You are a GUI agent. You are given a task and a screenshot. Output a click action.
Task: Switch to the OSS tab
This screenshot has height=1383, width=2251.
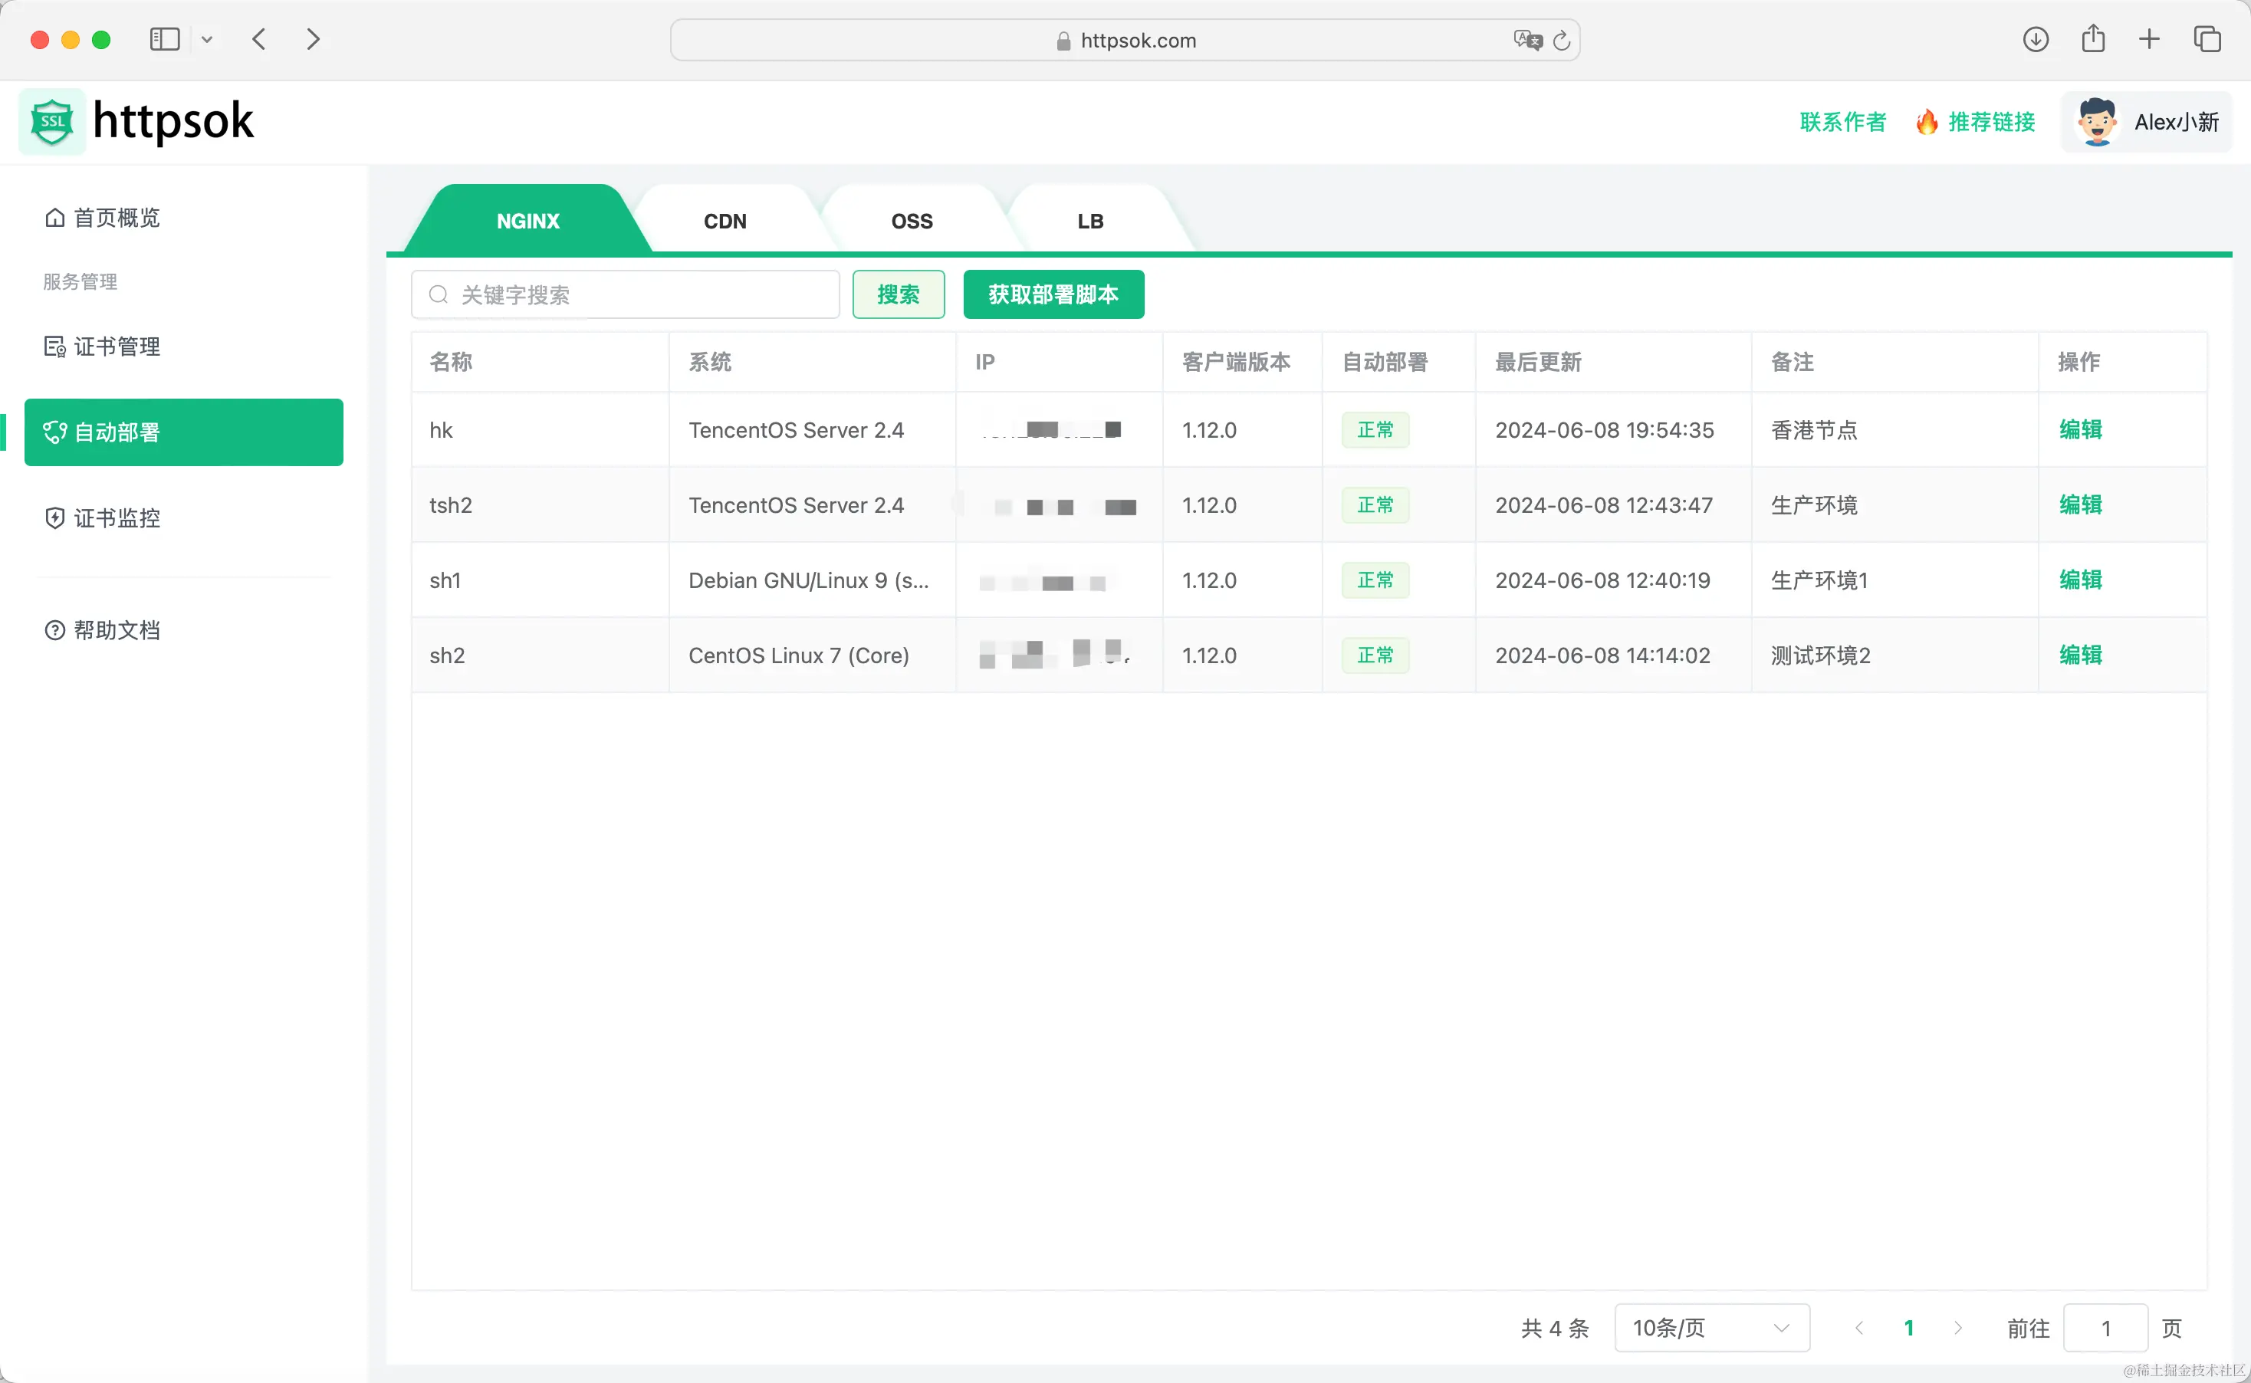[911, 222]
